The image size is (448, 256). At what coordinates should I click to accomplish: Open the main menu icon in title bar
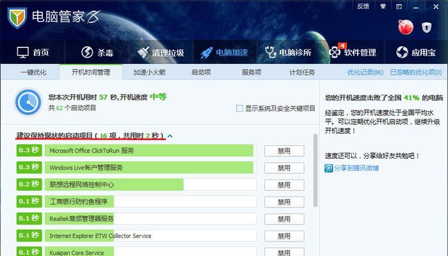pyautogui.click(x=399, y=6)
